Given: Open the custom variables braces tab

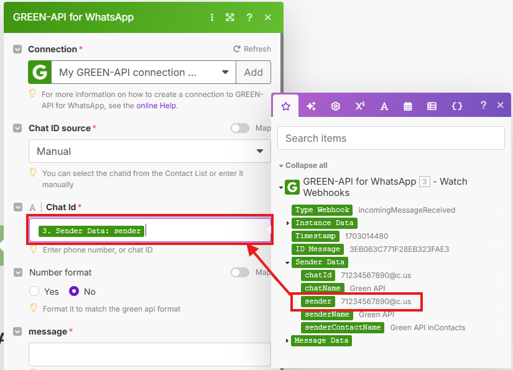Looking at the screenshot, I should pyautogui.click(x=457, y=106).
